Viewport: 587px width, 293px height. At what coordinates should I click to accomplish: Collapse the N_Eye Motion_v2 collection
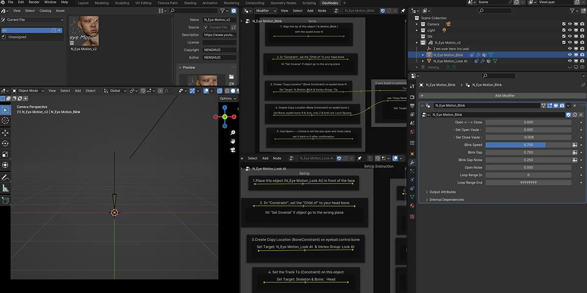417,42
